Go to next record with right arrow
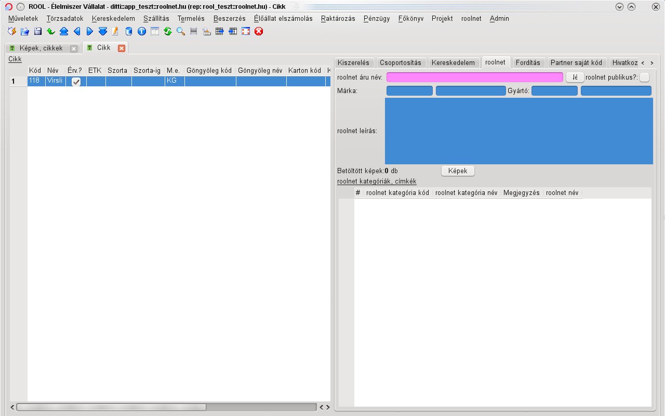665x416 pixels. (90, 31)
